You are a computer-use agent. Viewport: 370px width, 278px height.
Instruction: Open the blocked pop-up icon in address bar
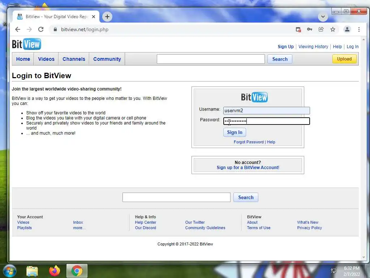click(298, 30)
